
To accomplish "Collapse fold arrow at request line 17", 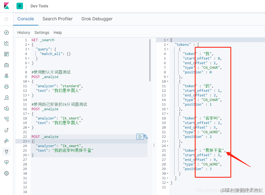I will (29, 114).
